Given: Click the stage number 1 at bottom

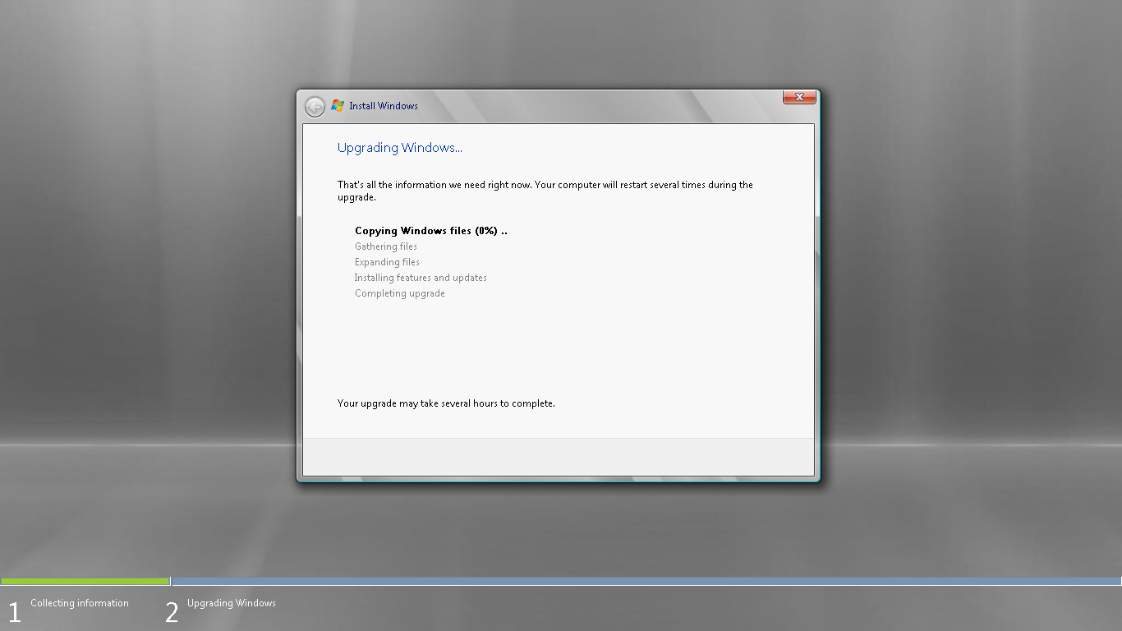Looking at the screenshot, I should tap(14, 612).
